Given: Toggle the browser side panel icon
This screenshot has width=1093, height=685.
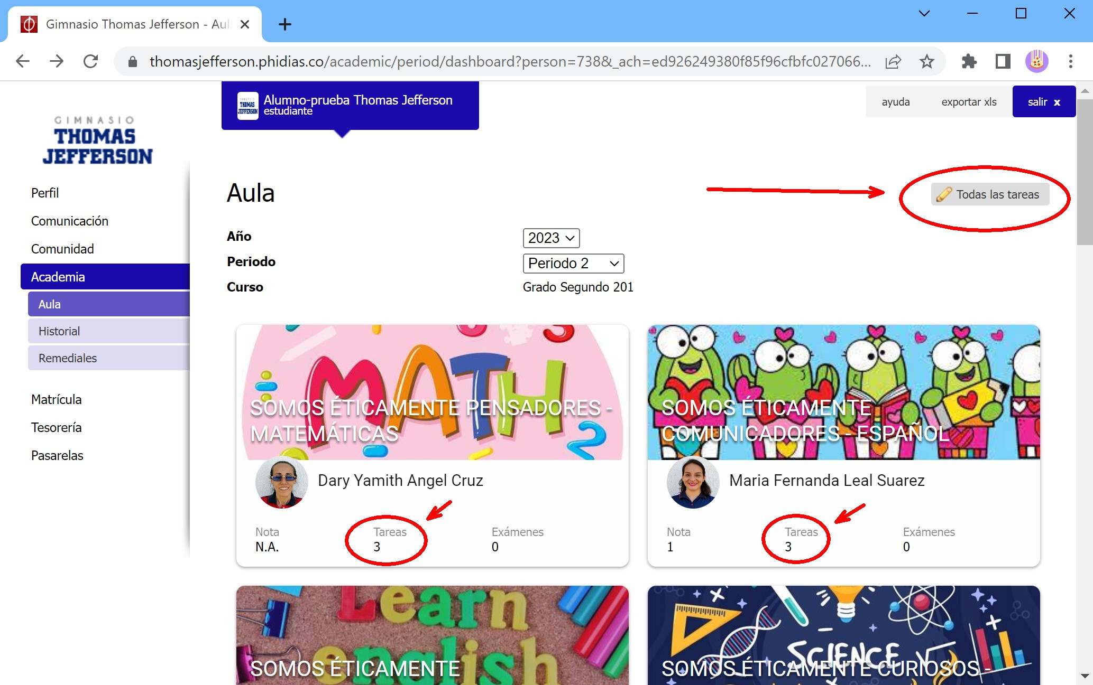Looking at the screenshot, I should 1003,61.
